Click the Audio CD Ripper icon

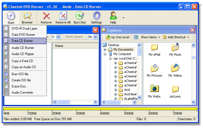pyautogui.click(x=6, y=54)
